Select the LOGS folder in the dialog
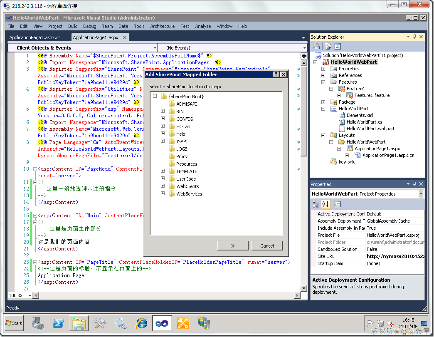The height and width of the screenshot is (337, 434). [182, 149]
